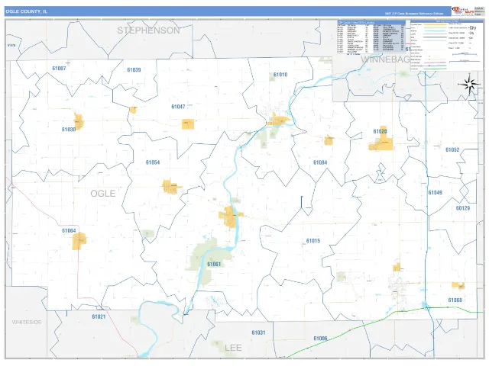The image size is (489, 366).
Task: Click ZIP code 61006 label
Action: click(320, 339)
